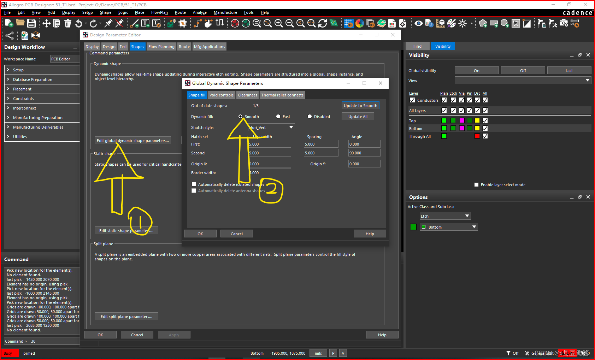Click the share icon in second toolbar row
Image resolution: width=595 pixels, height=360 pixels.
tap(10, 35)
